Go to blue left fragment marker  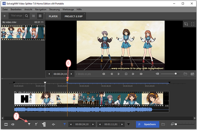pyautogui.click(x=65, y=124)
